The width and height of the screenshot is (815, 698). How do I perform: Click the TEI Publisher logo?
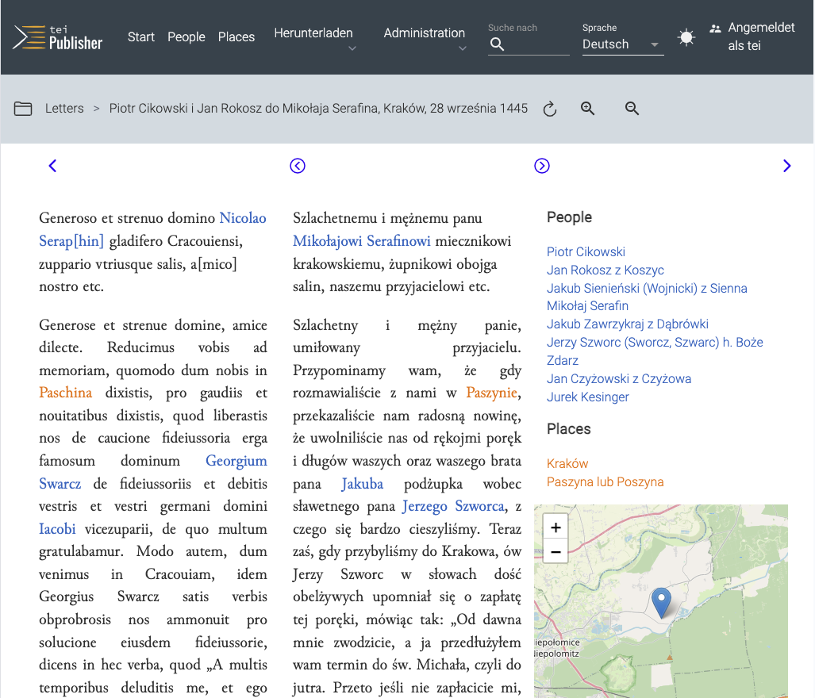pyautogui.click(x=58, y=37)
